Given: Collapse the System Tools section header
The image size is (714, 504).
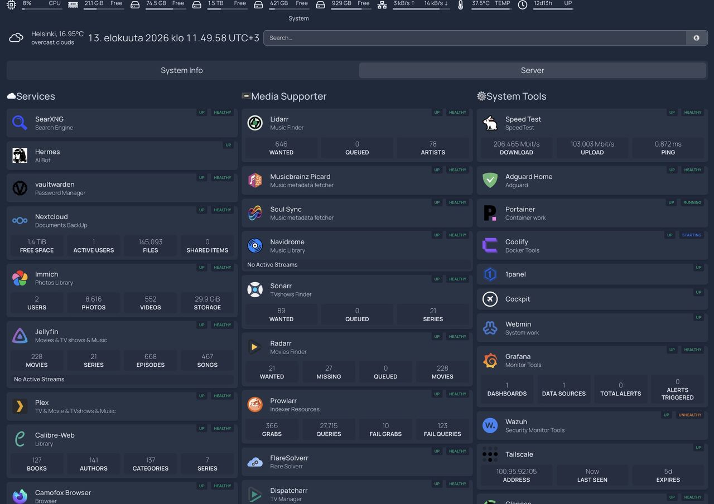Looking at the screenshot, I should point(512,96).
